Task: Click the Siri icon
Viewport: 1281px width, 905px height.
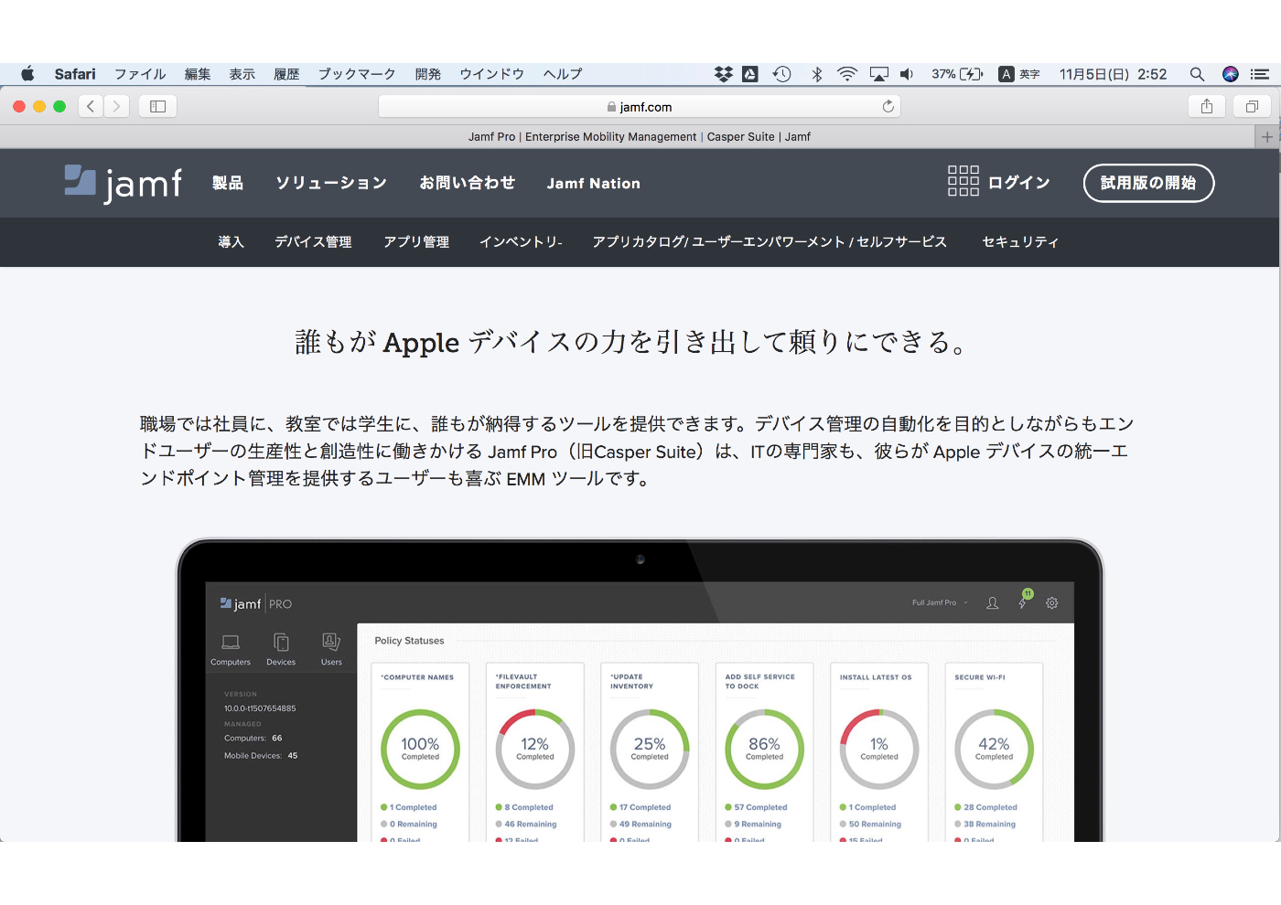Action: click(x=1231, y=74)
